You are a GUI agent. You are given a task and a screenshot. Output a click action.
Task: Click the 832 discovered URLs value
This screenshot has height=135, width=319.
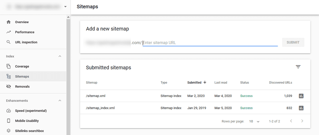[x=289, y=108]
